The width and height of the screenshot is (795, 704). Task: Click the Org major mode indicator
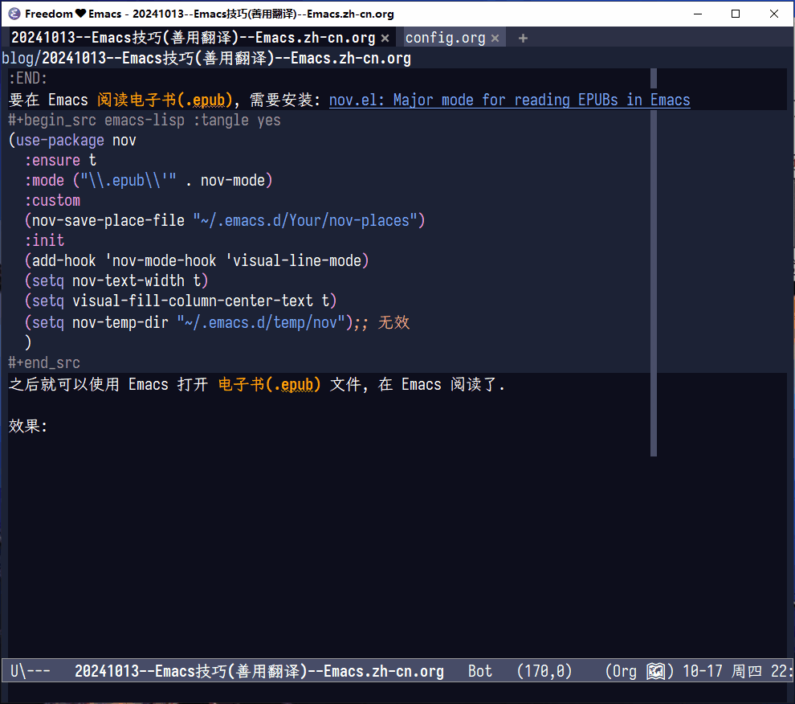click(624, 671)
